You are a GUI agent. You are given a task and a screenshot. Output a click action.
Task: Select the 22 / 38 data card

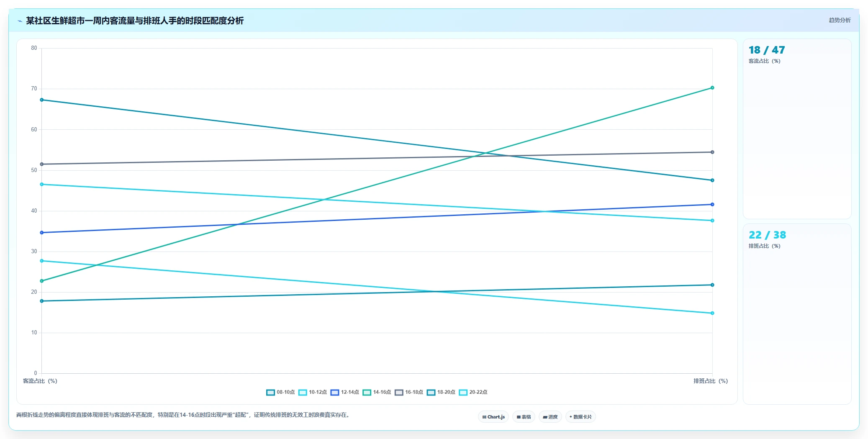[x=797, y=314]
